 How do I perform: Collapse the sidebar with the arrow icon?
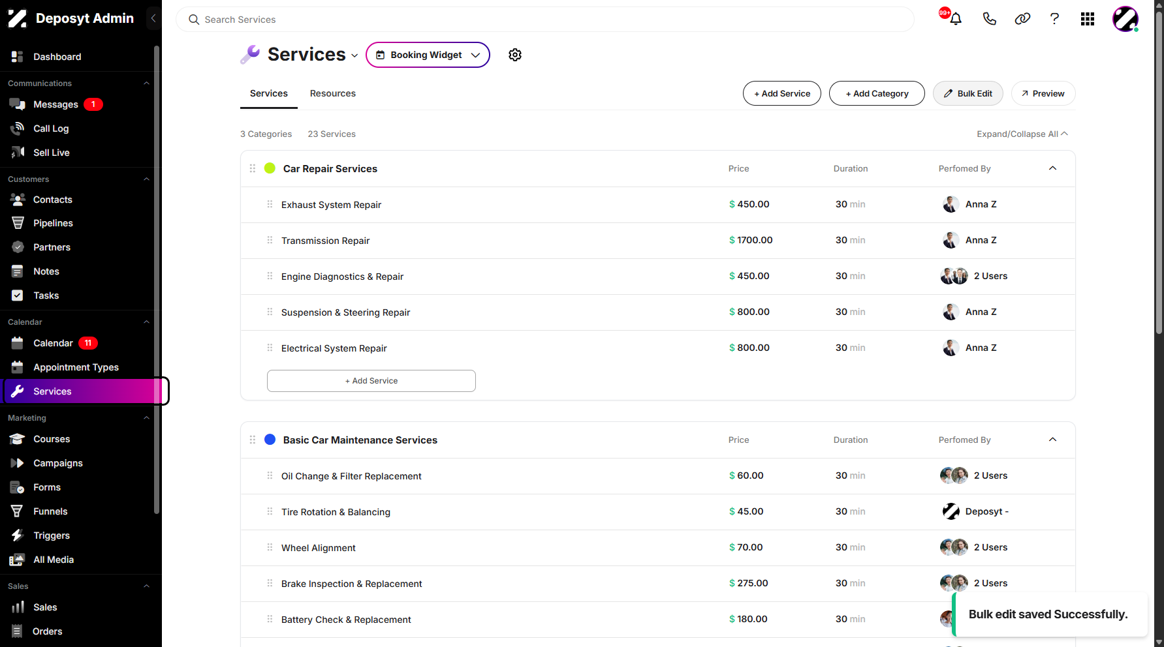pos(153,18)
